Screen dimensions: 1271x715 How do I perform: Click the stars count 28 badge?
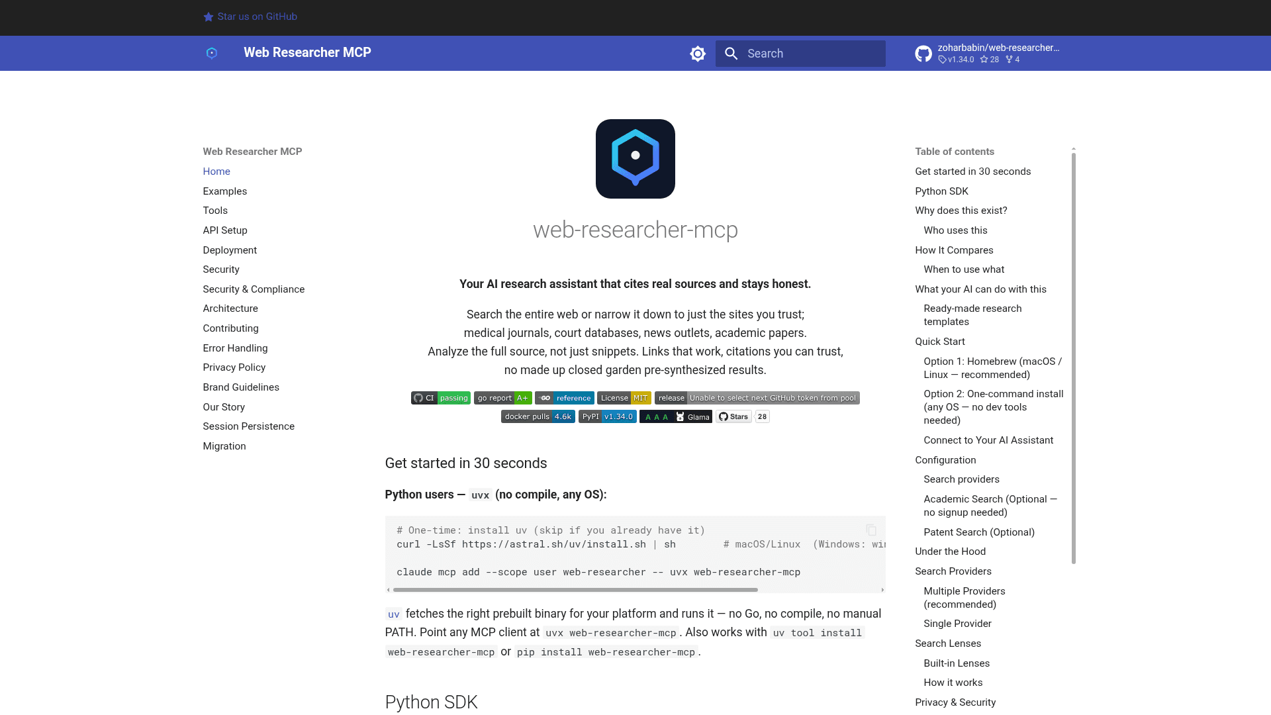(x=763, y=416)
